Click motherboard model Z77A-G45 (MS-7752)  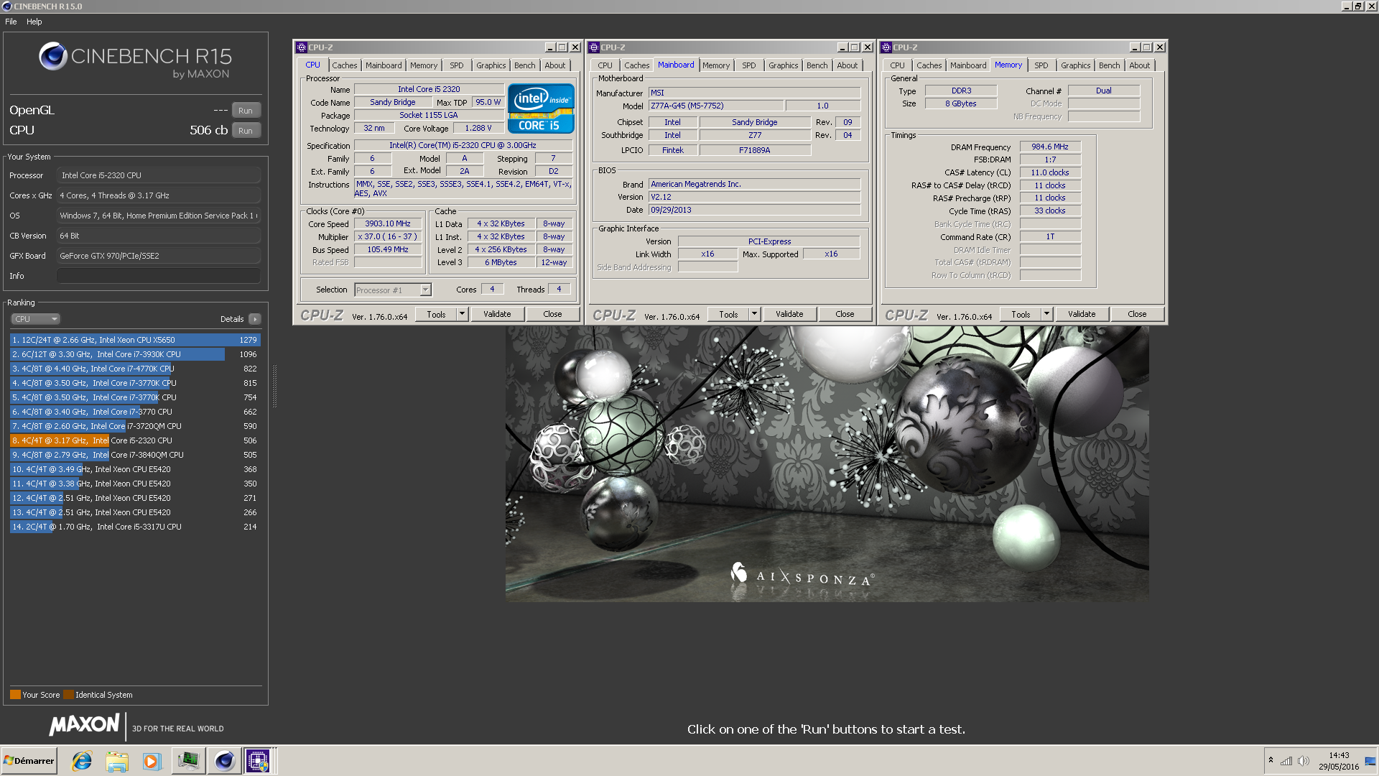click(x=715, y=106)
